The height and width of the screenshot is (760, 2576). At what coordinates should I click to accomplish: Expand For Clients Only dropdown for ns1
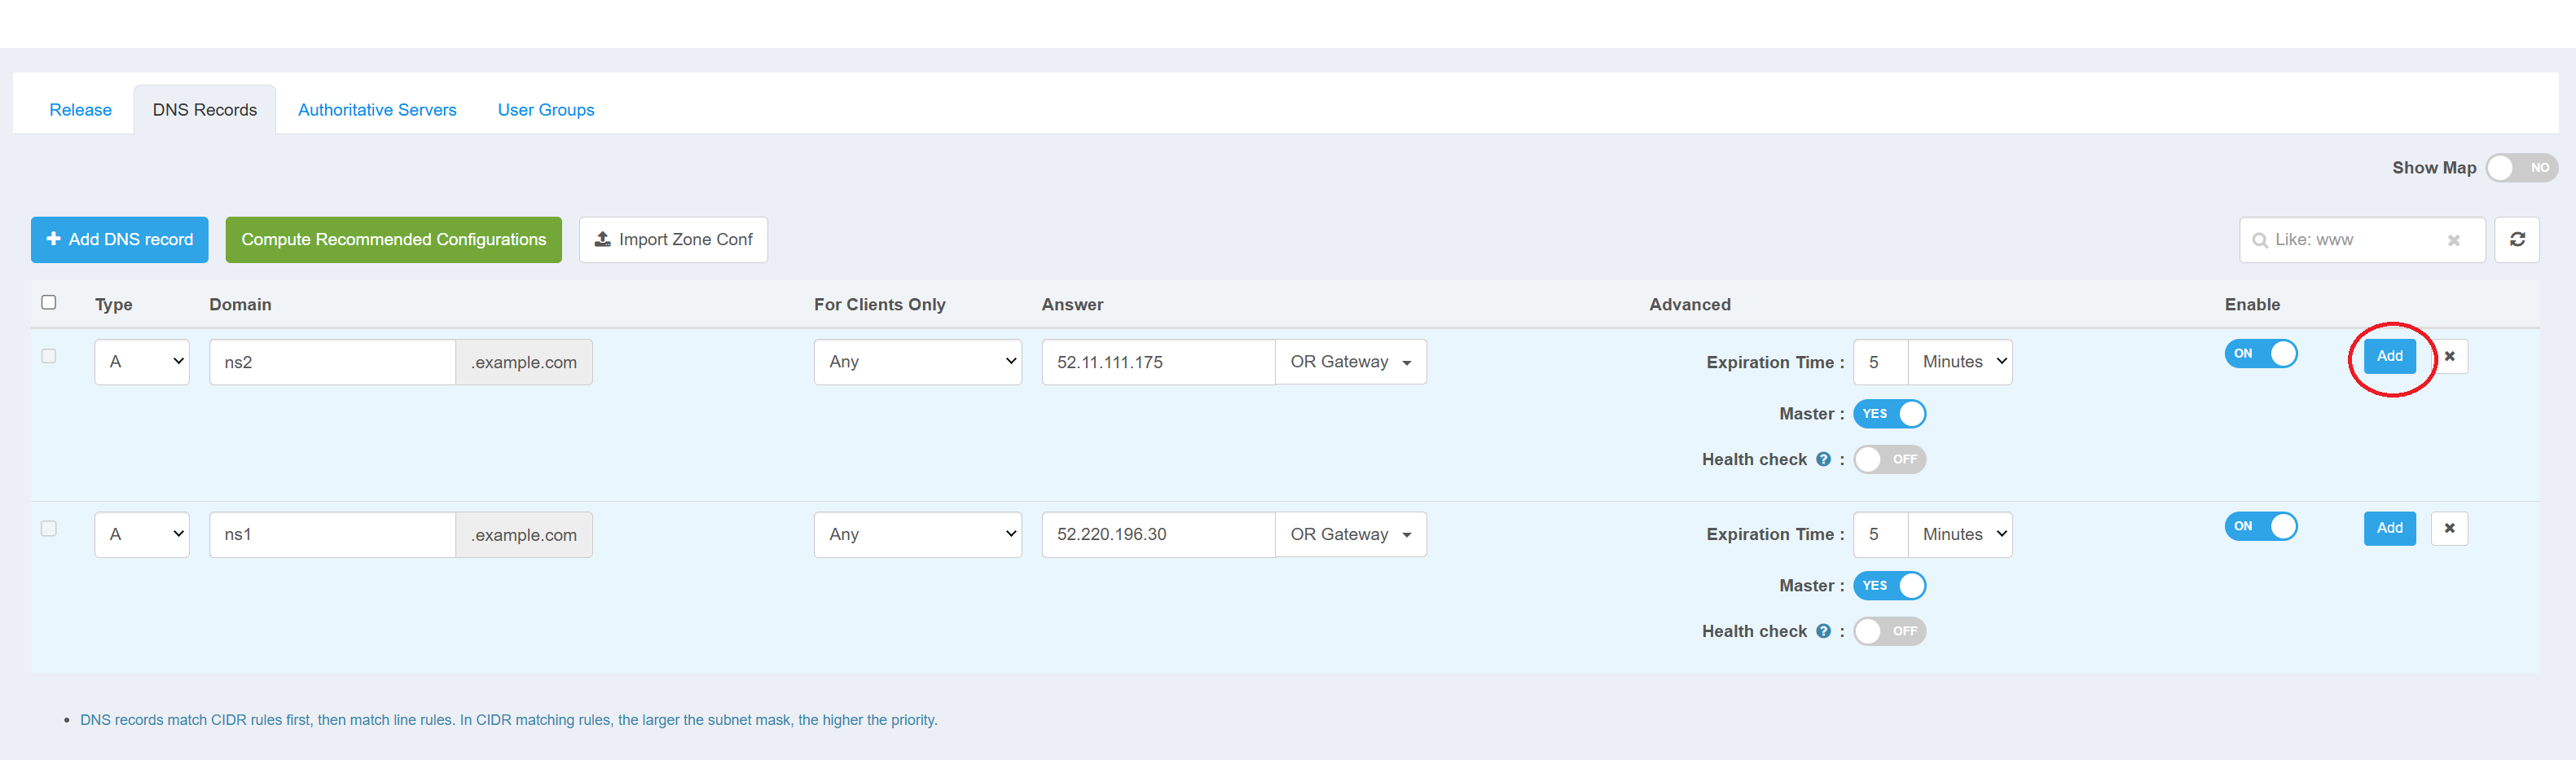pos(917,534)
